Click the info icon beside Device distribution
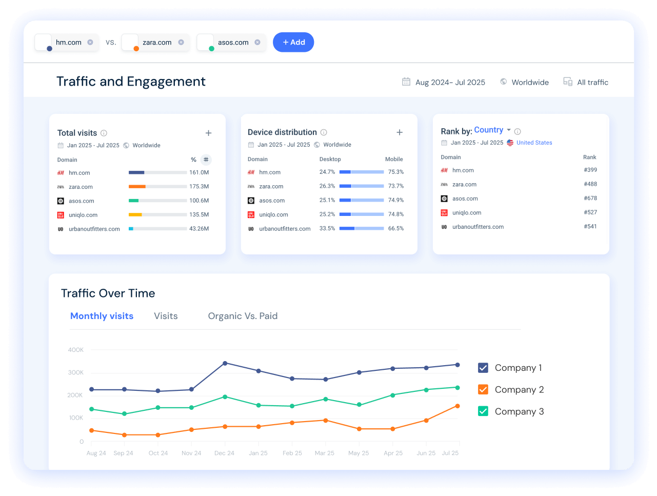The image size is (657, 496). pos(324,132)
